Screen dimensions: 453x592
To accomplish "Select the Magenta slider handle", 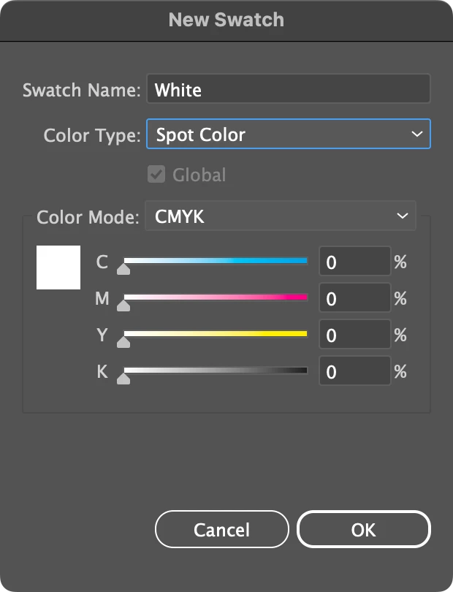I will [x=124, y=306].
